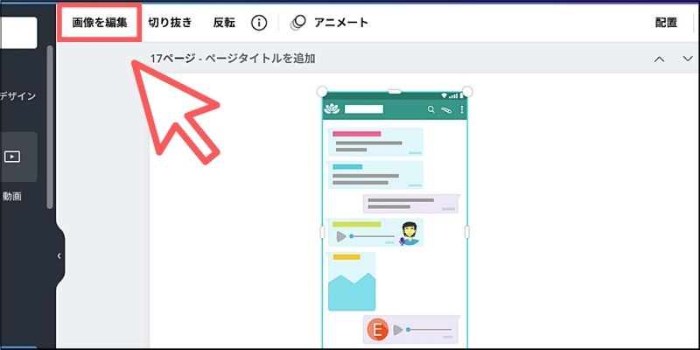Click the right-middle handle of phone image
This screenshot has width=700, height=350.
pyautogui.click(x=467, y=232)
